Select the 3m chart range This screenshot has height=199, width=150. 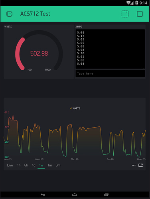[x=58, y=165]
